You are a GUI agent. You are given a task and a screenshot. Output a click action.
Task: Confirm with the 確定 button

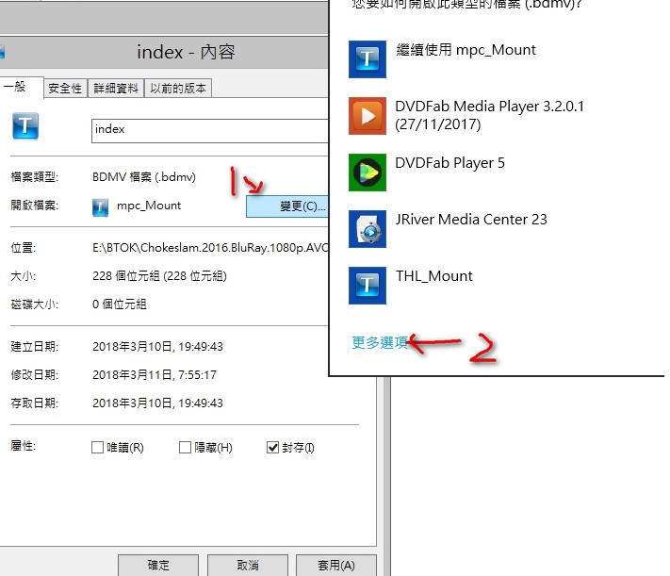tap(158, 566)
